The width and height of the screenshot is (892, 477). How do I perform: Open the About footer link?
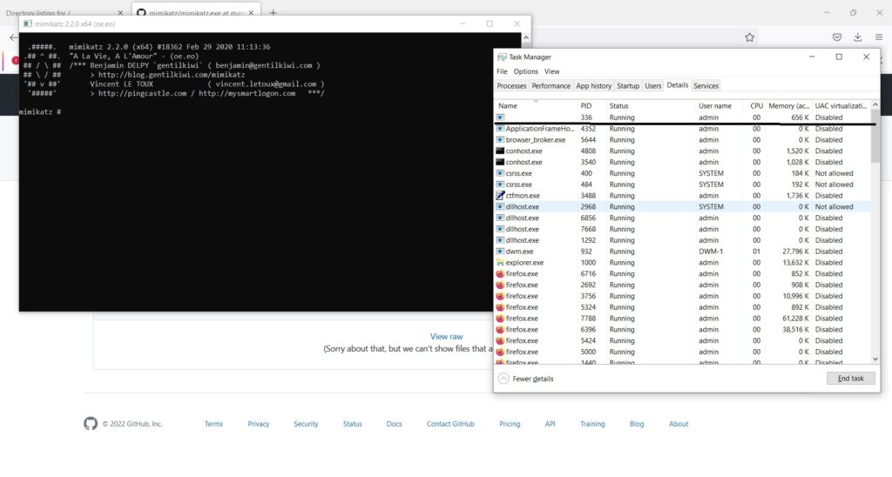coord(678,424)
